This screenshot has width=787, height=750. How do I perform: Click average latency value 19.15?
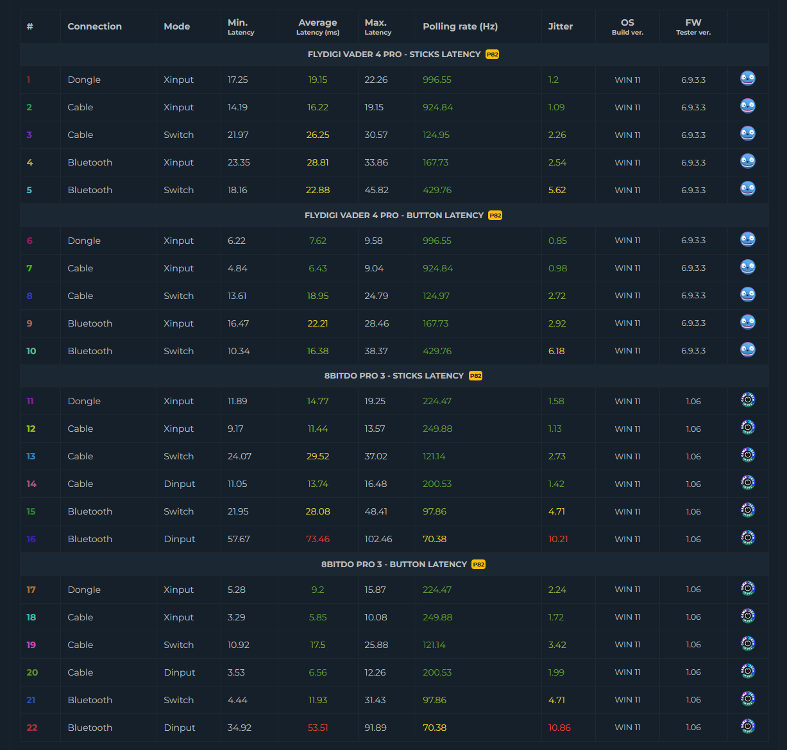tap(317, 80)
